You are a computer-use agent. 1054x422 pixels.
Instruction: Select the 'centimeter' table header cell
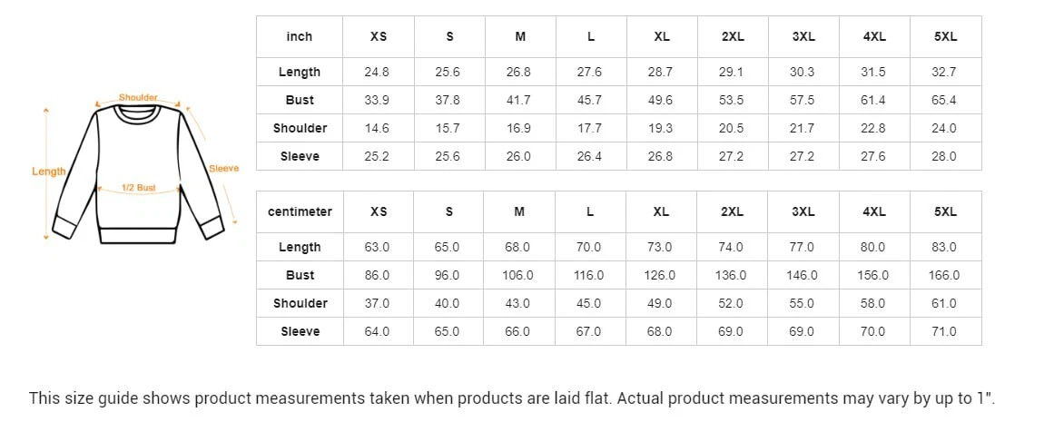tap(300, 211)
